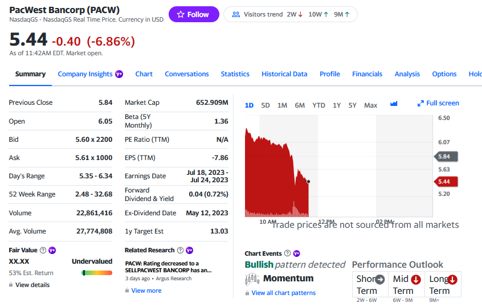Open the Profile tab
Screen dimensions: 482x307
pyautogui.click(x=330, y=74)
